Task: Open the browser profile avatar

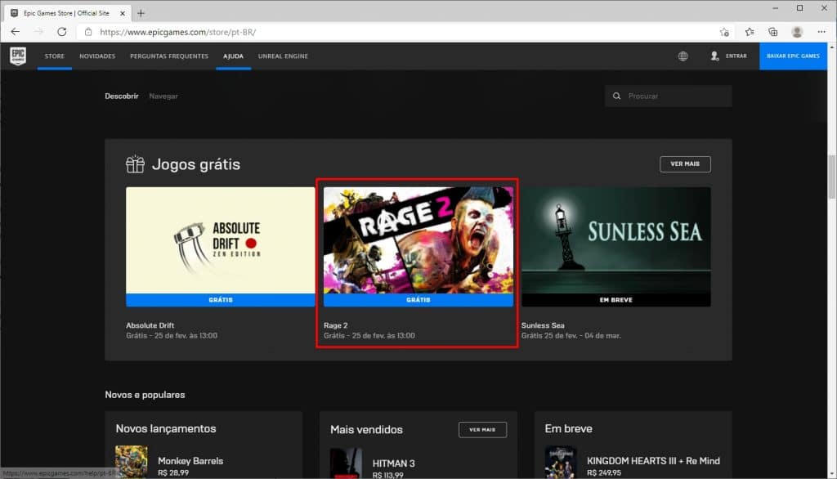Action: coord(797,32)
